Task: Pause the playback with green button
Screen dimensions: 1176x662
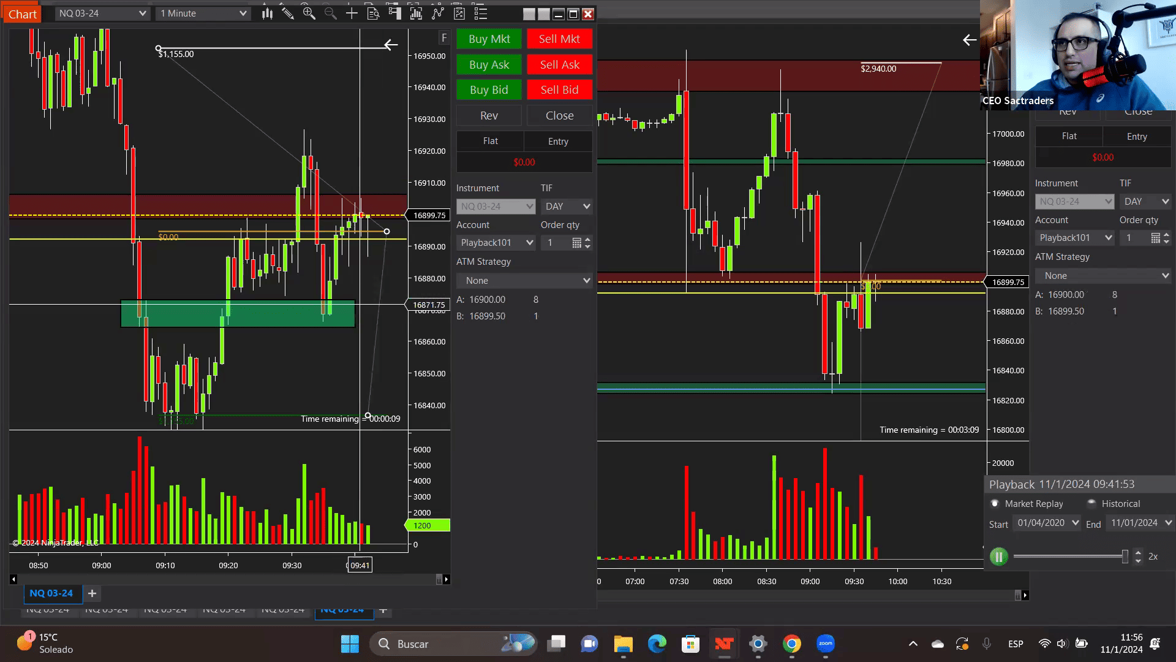Action: pos(998,557)
